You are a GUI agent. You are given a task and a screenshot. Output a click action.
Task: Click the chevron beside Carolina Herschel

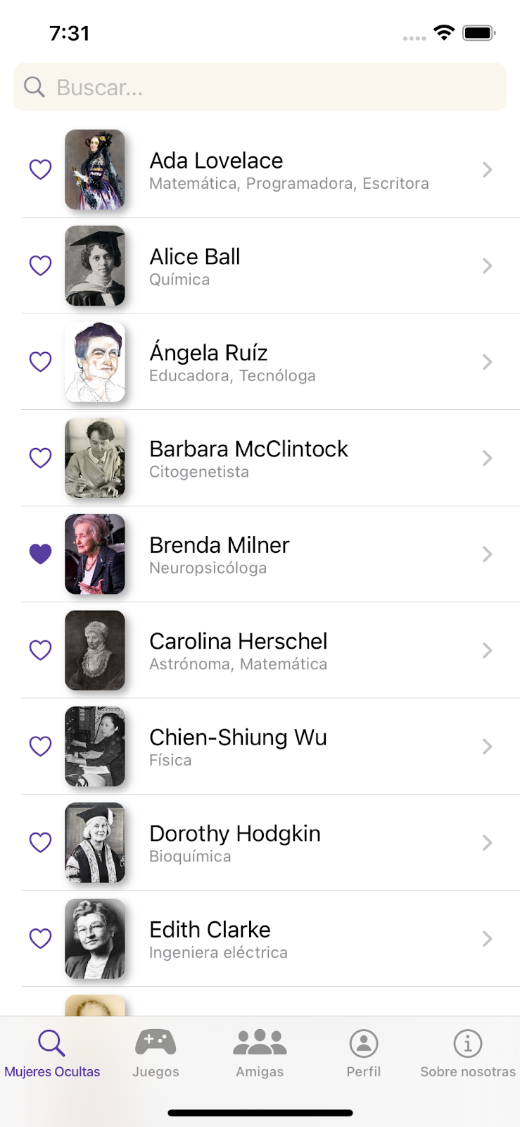487,650
